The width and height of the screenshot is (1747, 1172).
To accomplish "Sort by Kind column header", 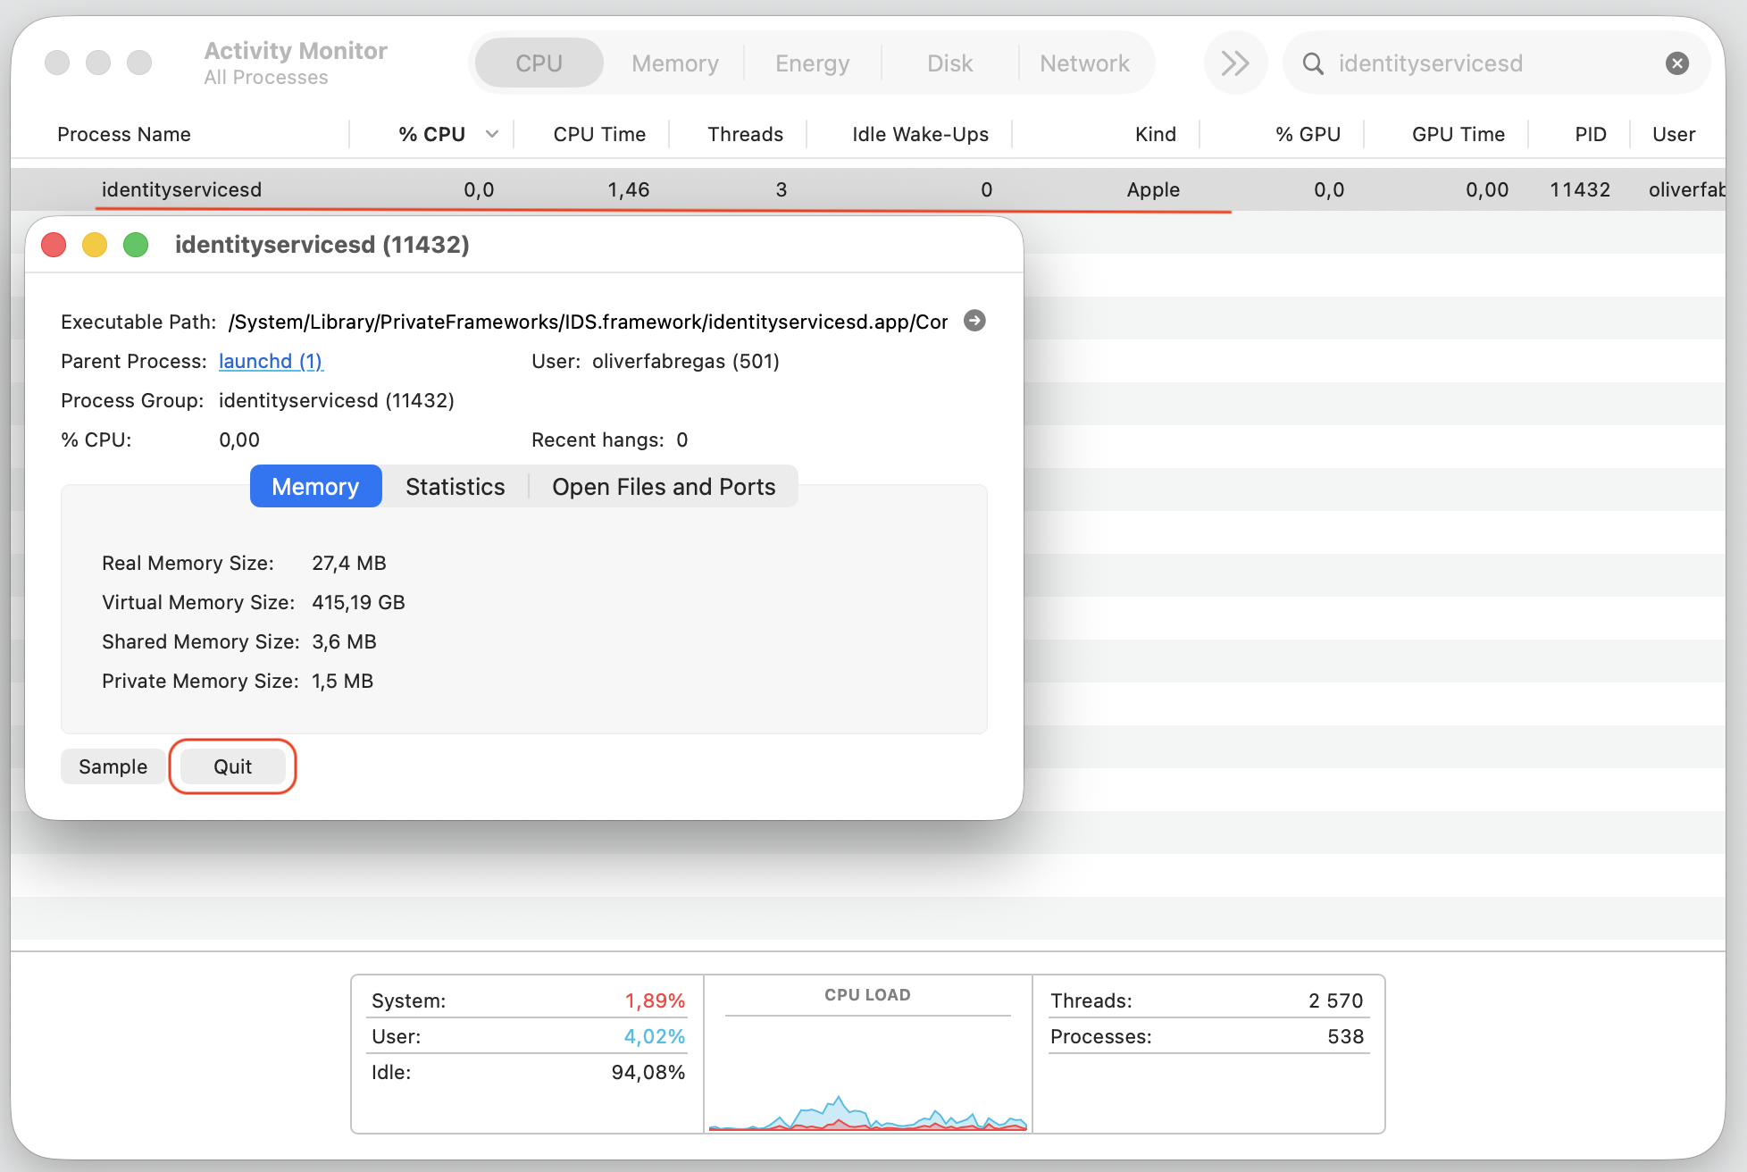I will [x=1155, y=134].
